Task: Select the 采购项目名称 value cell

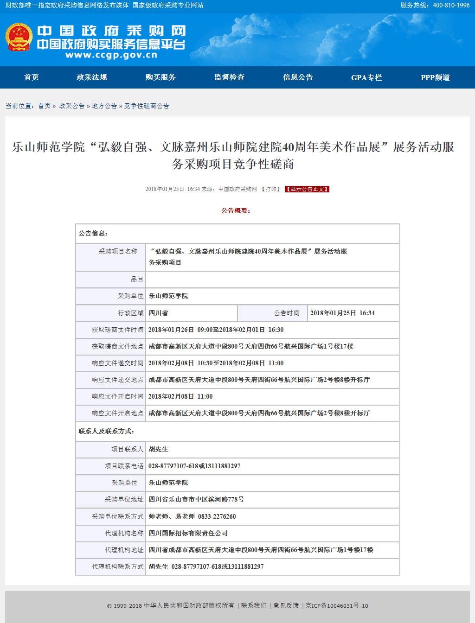Action: coord(272,257)
